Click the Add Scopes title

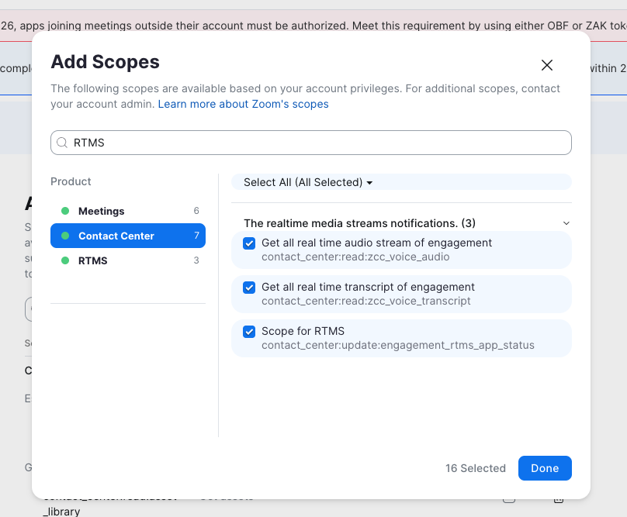click(x=106, y=62)
